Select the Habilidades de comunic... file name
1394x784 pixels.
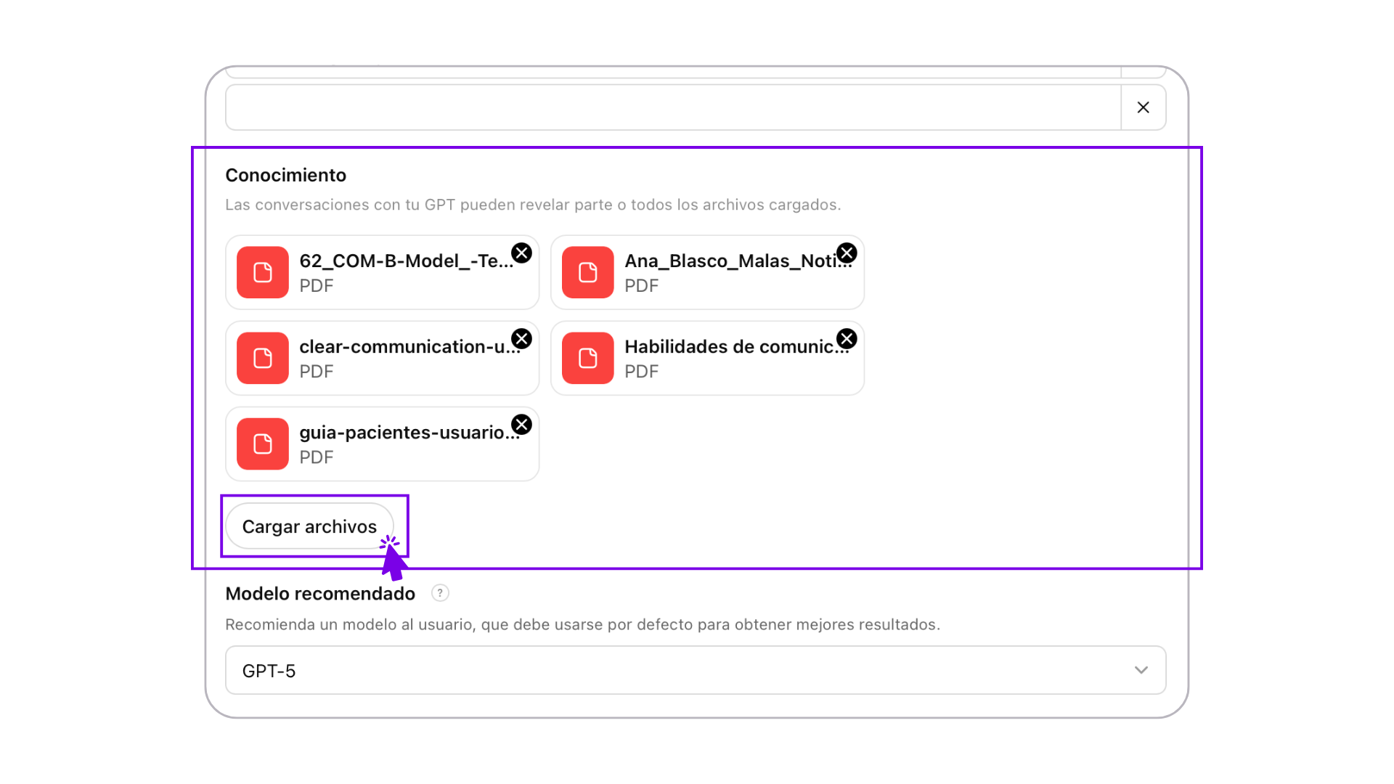coord(737,347)
